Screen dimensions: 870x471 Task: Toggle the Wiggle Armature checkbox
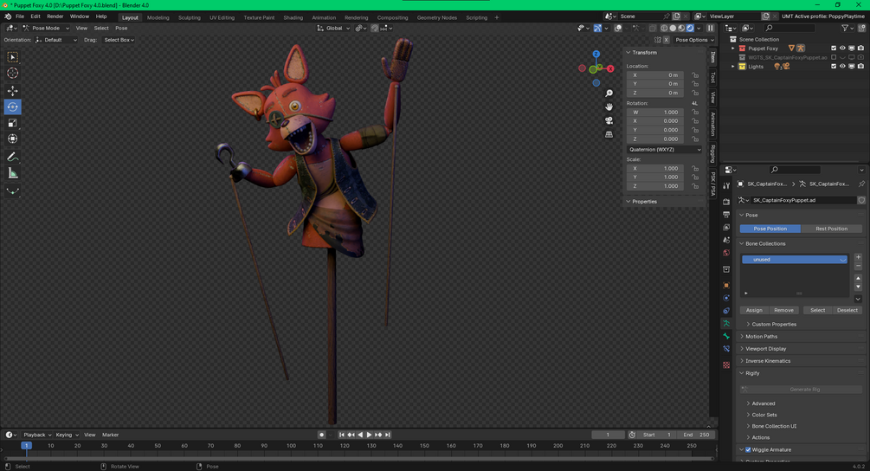coord(748,450)
